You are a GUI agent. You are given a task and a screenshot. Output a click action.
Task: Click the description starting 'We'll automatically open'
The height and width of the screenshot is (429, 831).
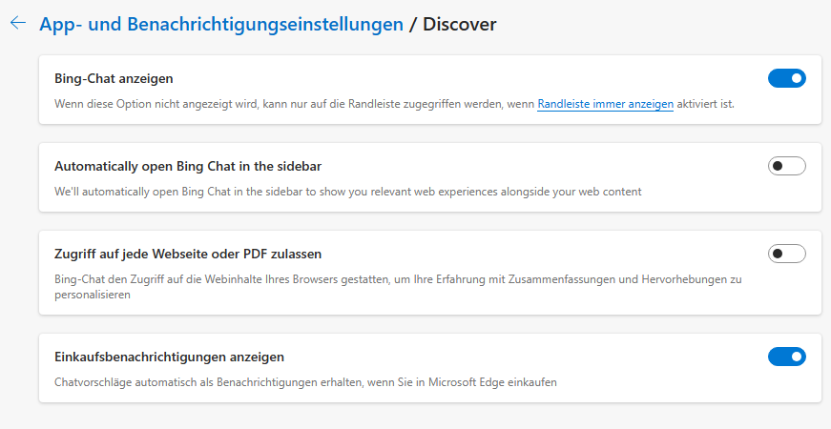[x=348, y=192]
